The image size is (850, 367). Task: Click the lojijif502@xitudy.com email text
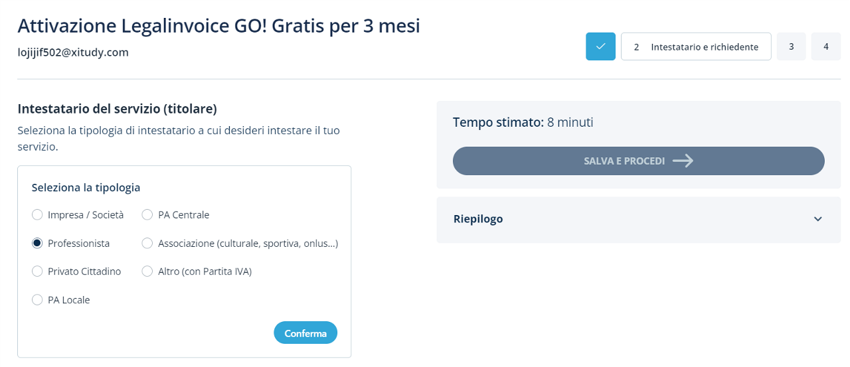tap(73, 52)
